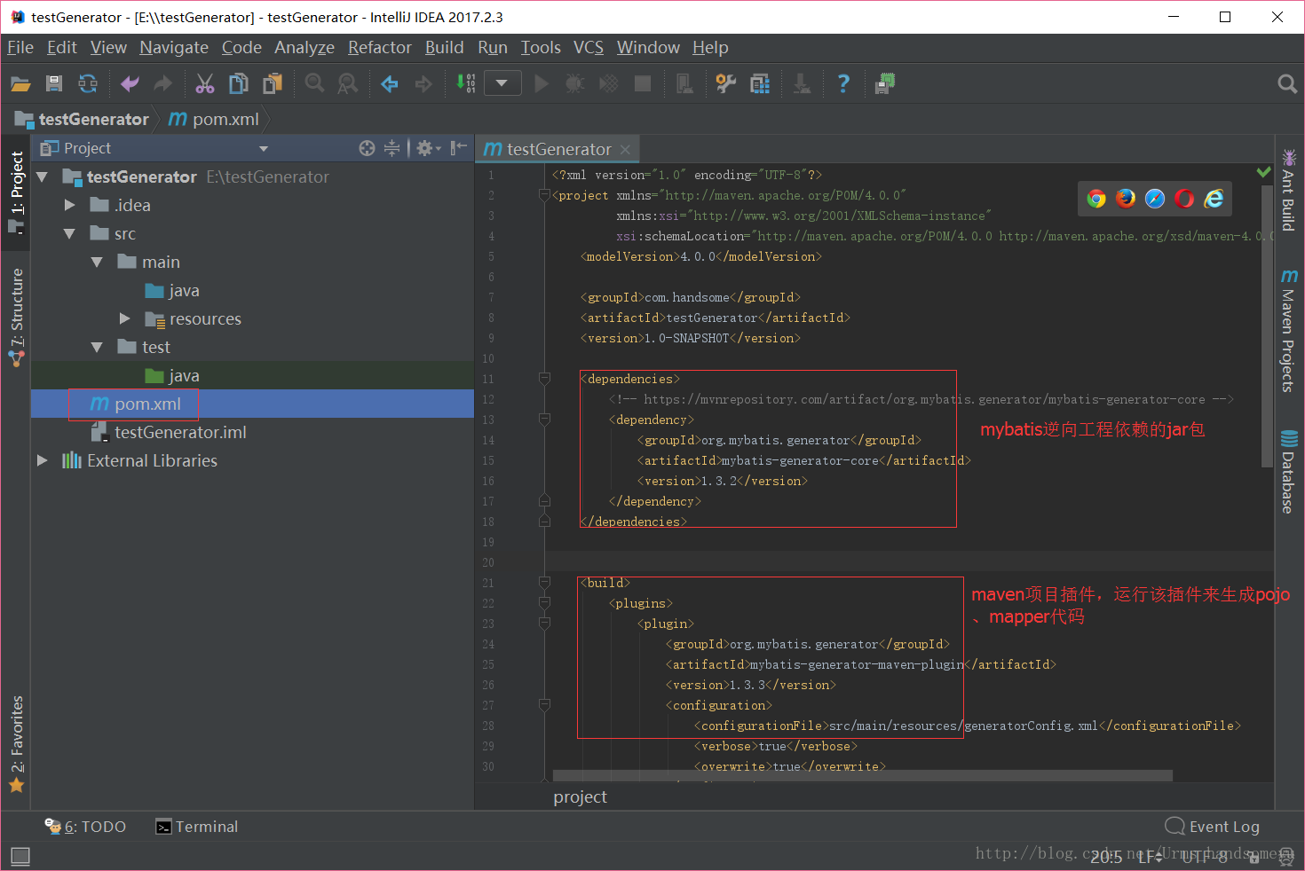Collapse the src folder
The width and height of the screenshot is (1305, 871).
point(69,234)
